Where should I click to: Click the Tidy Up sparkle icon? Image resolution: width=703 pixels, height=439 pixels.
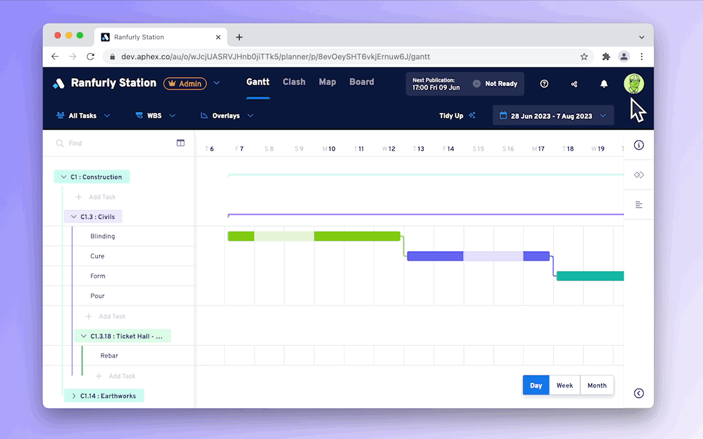click(472, 116)
